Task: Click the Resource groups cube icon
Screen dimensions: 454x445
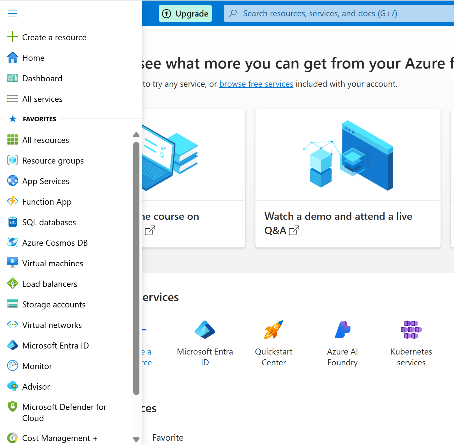Action: (x=13, y=160)
